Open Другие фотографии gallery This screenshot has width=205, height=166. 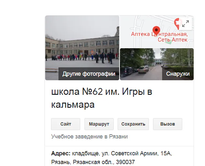point(89,74)
